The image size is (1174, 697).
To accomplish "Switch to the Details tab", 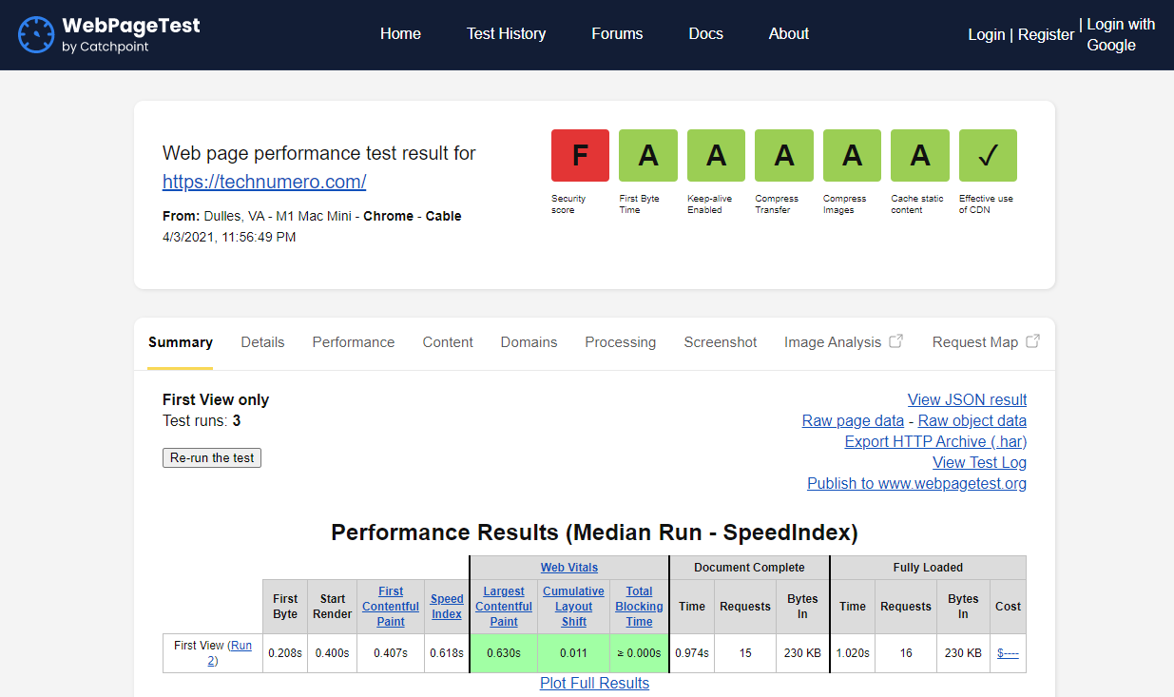I will point(262,341).
